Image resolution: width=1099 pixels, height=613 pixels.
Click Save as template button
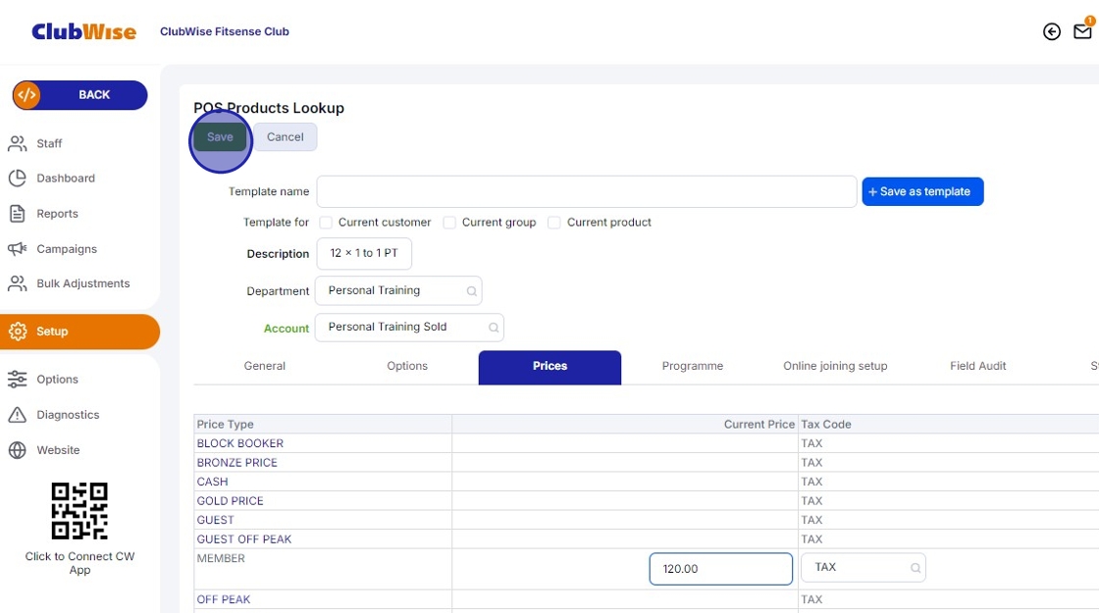[x=922, y=192]
